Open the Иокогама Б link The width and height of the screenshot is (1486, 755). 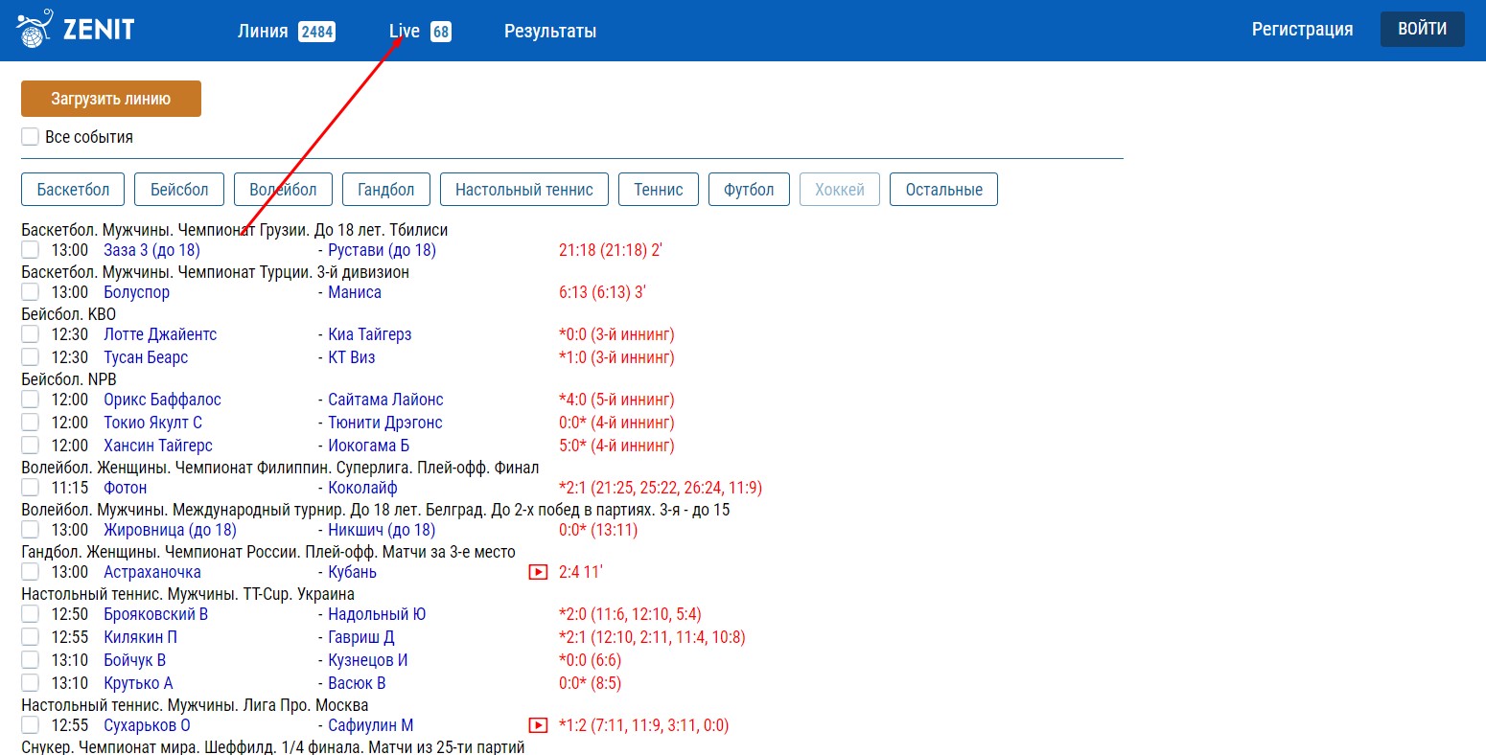pos(369,446)
